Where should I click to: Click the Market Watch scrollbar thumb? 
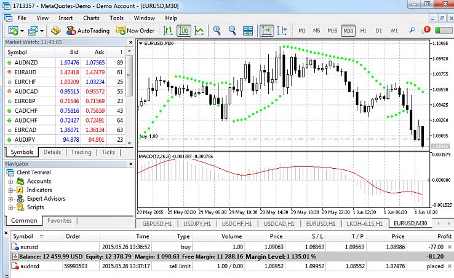[129, 75]
